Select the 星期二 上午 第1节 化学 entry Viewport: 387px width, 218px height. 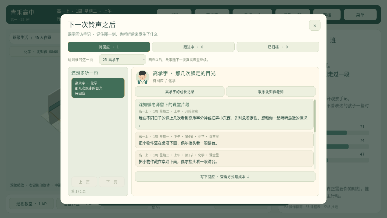coord(224,159)
